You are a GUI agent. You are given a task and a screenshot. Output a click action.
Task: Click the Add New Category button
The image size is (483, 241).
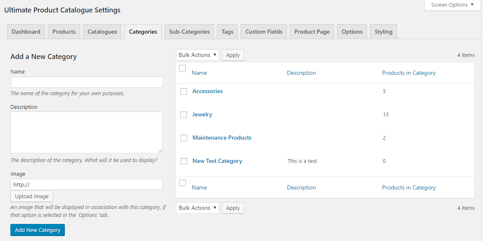coord(37,230)
